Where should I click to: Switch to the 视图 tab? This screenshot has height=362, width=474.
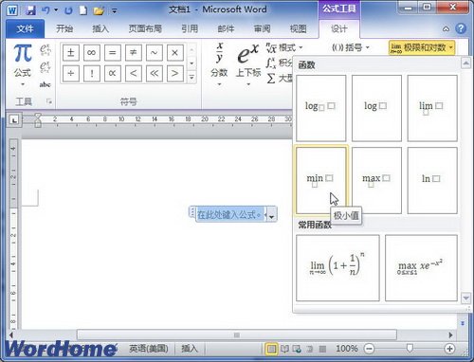pyautogui.click(x=299, y=28)
